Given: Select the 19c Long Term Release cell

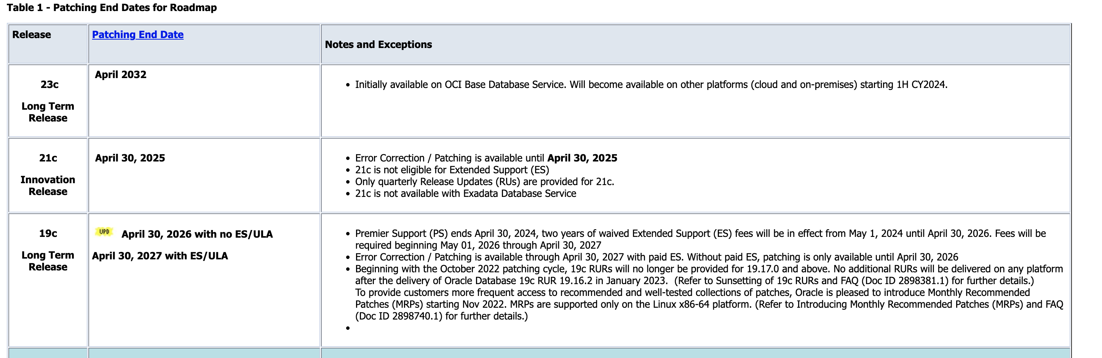Looking at the screenshot, I should [48, 280].
